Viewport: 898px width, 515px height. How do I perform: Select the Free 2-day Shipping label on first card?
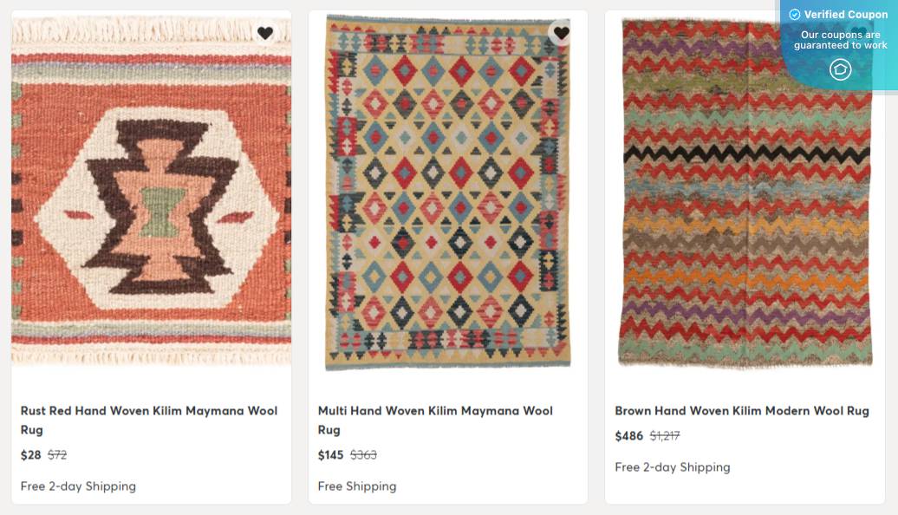(x=78, y=486)
